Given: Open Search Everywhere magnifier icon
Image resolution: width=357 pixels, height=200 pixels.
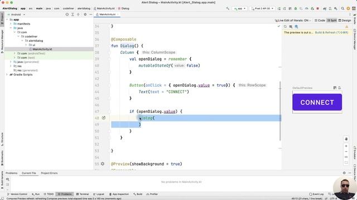Looking at the screenshot, I should 342,8.
